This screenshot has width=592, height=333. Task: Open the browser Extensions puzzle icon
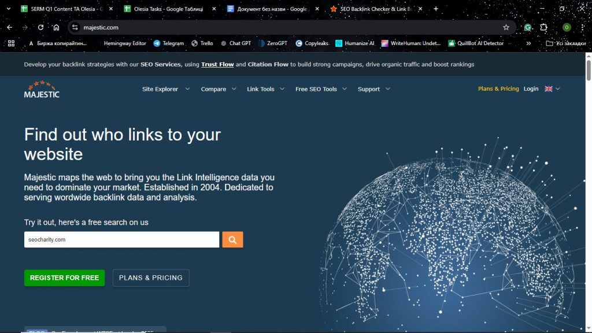click(x=543, y=27)
